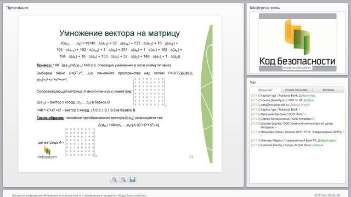This screenshot has width=351, height=197.
Task: Click the webinar title text in the bottom bar
Action: coord(79,195)
